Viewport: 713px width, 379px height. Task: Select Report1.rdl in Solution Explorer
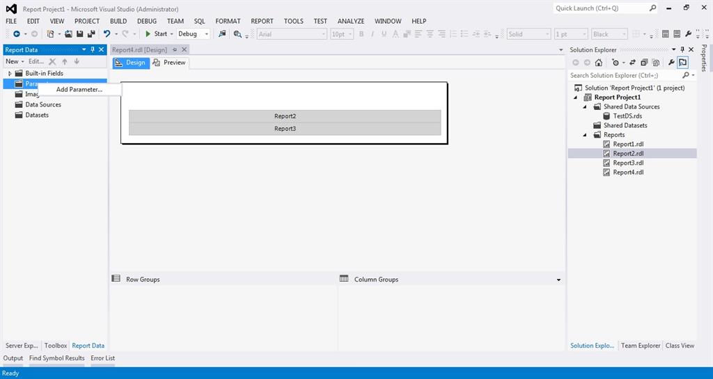click(629, 144)
